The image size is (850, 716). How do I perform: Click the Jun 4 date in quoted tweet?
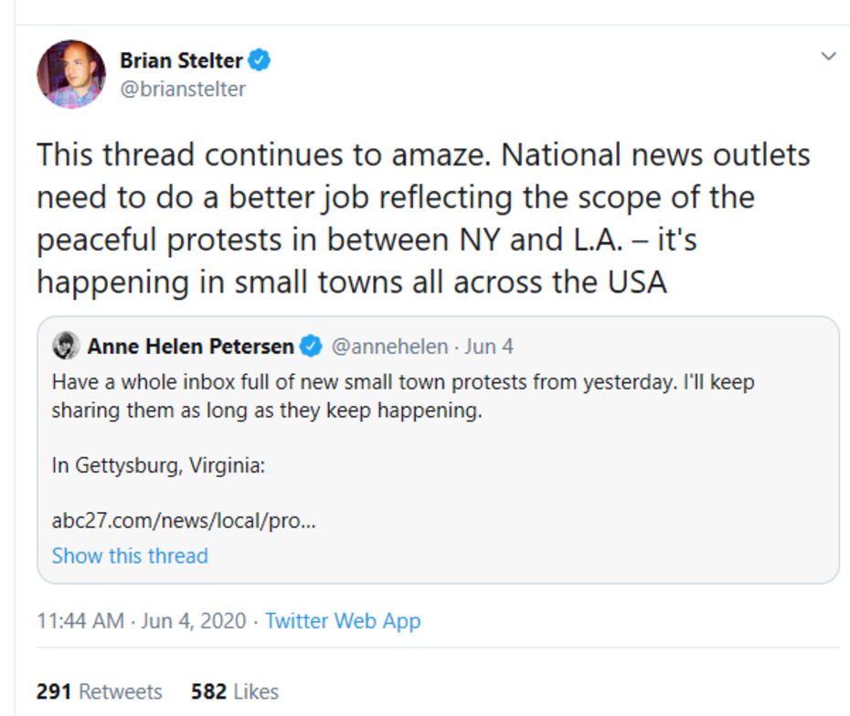[489, 347]
